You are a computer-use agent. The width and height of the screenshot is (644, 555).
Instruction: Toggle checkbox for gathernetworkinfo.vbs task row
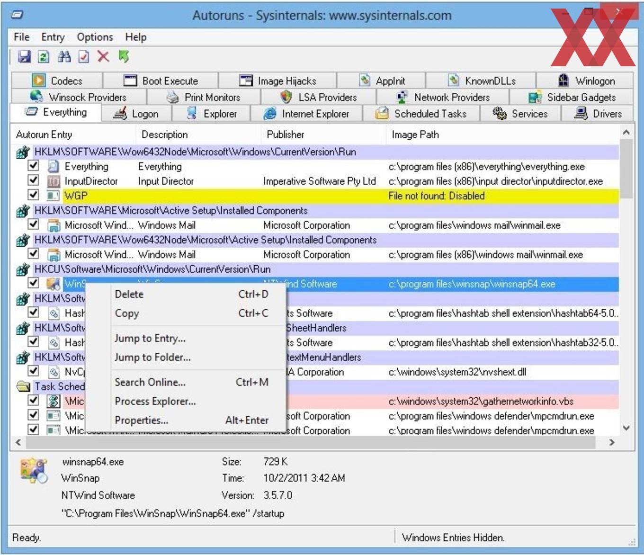[x=33, y=401]
